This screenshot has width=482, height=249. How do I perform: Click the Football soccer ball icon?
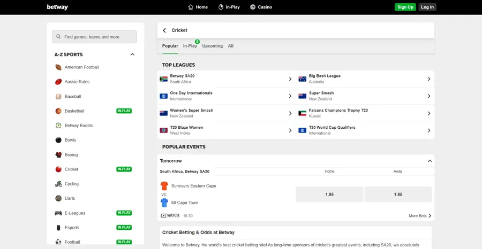point(58,242)
